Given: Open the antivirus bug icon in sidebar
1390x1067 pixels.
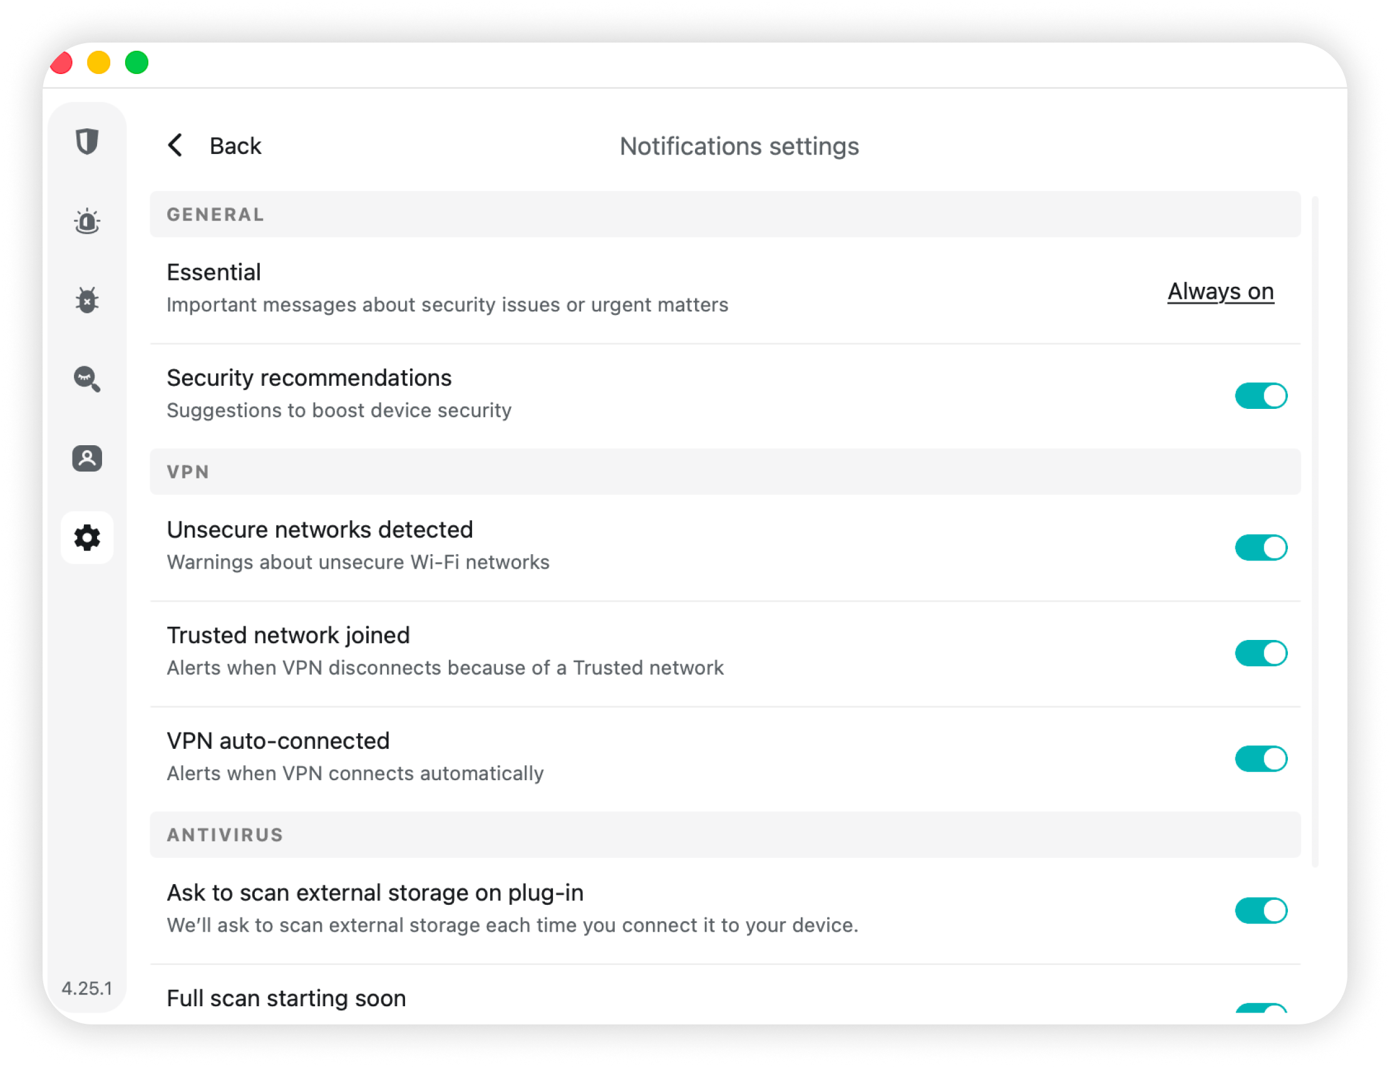Looking at the screenshot, I should click(x=87, y=301).
